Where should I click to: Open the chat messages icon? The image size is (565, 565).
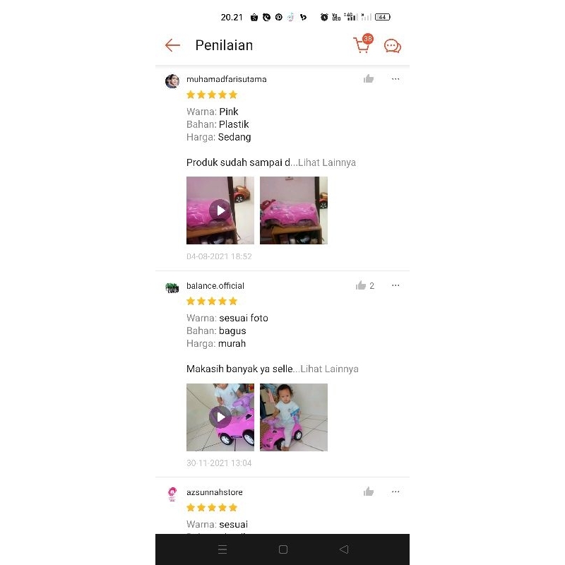[x=393, y=46]
